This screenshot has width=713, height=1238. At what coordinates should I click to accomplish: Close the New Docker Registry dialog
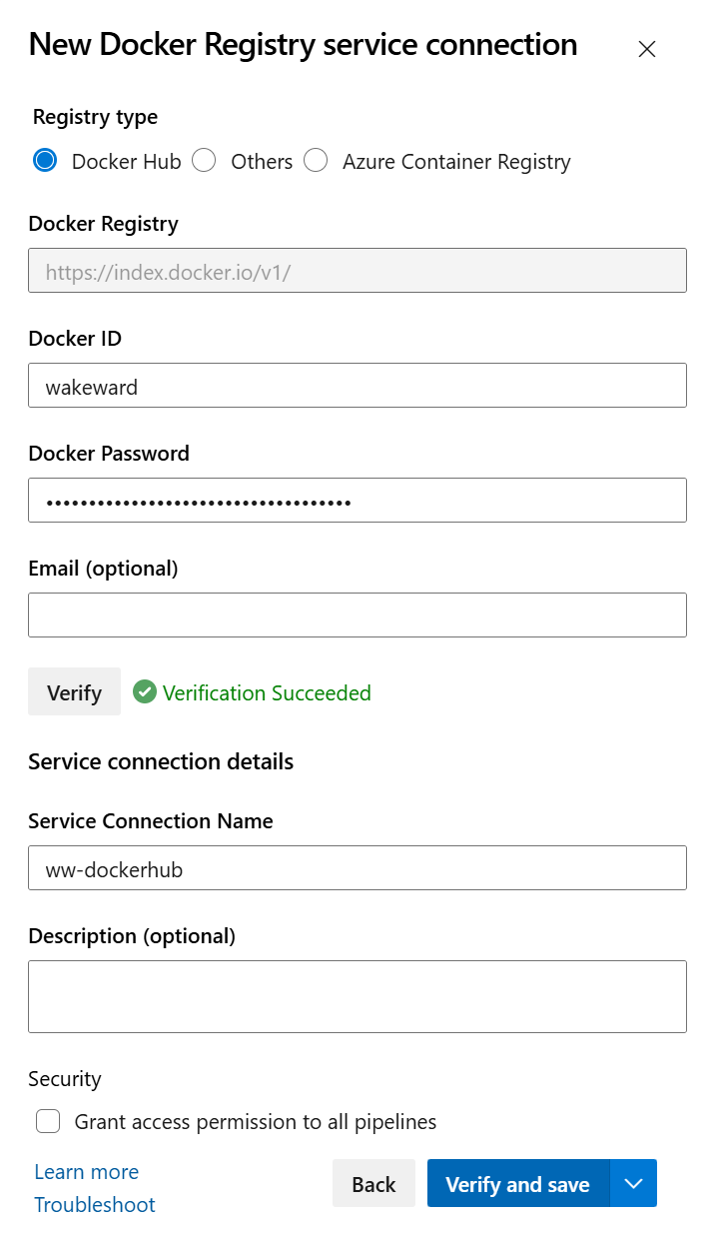646,48
